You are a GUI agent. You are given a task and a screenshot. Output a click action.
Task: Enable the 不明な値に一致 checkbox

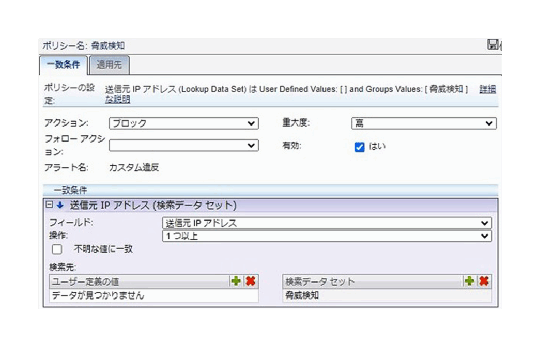pyautogui.click(x=57, y=249)
